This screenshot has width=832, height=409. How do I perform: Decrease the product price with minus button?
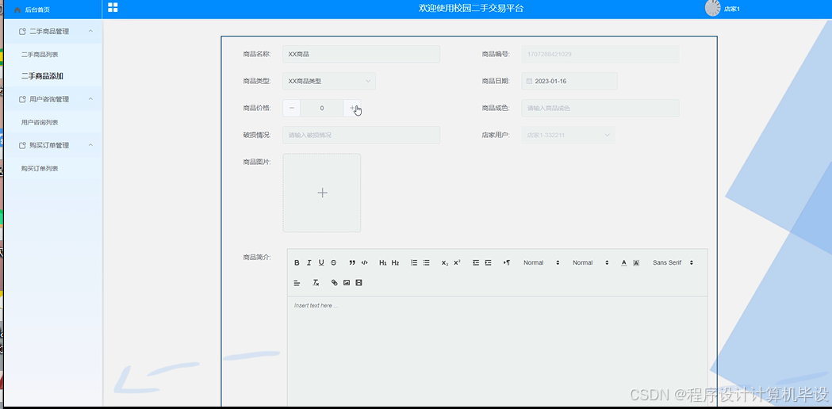(291, 108)
